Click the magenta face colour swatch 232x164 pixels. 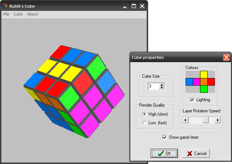point(196,82)
